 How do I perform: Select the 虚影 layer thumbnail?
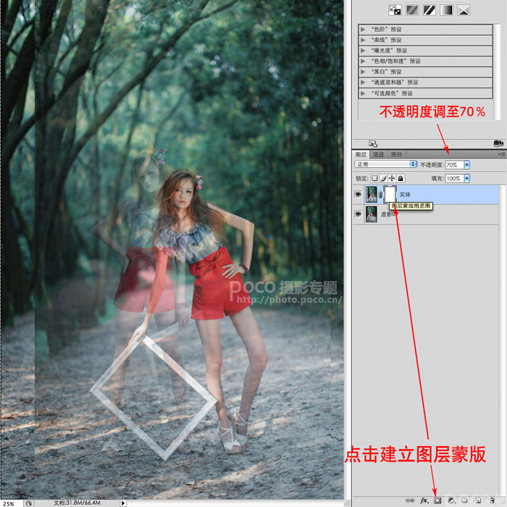pos(371,214)
